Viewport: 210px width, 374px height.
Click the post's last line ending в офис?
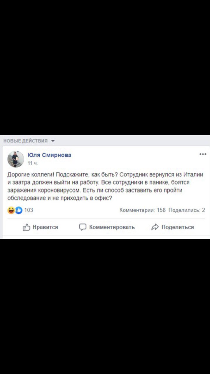click(60, 198)
